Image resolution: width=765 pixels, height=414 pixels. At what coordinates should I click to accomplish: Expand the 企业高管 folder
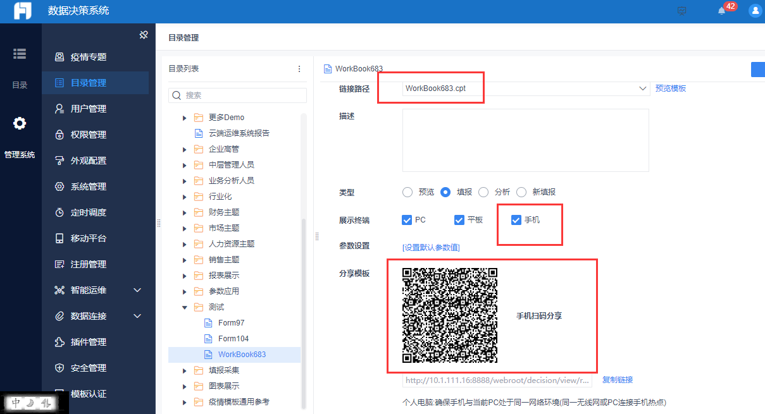184,149
